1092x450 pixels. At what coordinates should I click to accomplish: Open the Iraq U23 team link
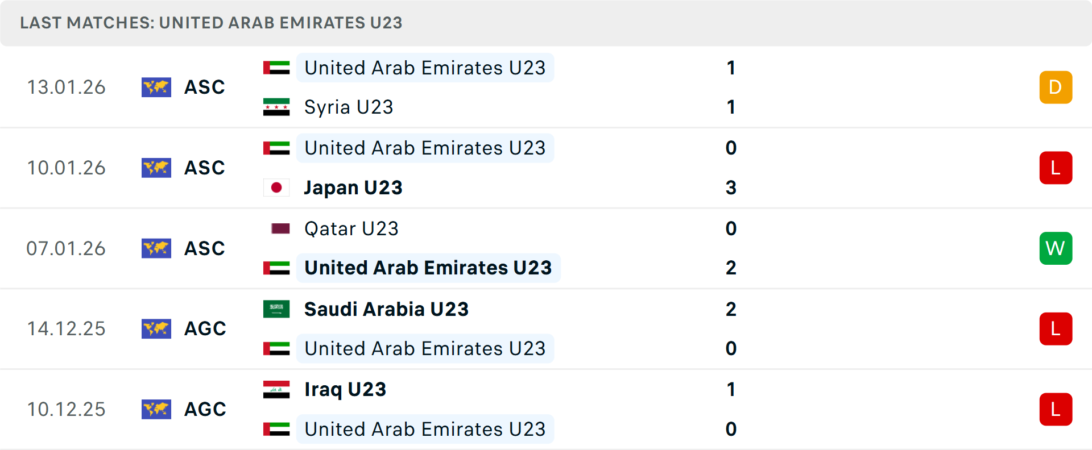pyautogui.click(x=345, y=390)
